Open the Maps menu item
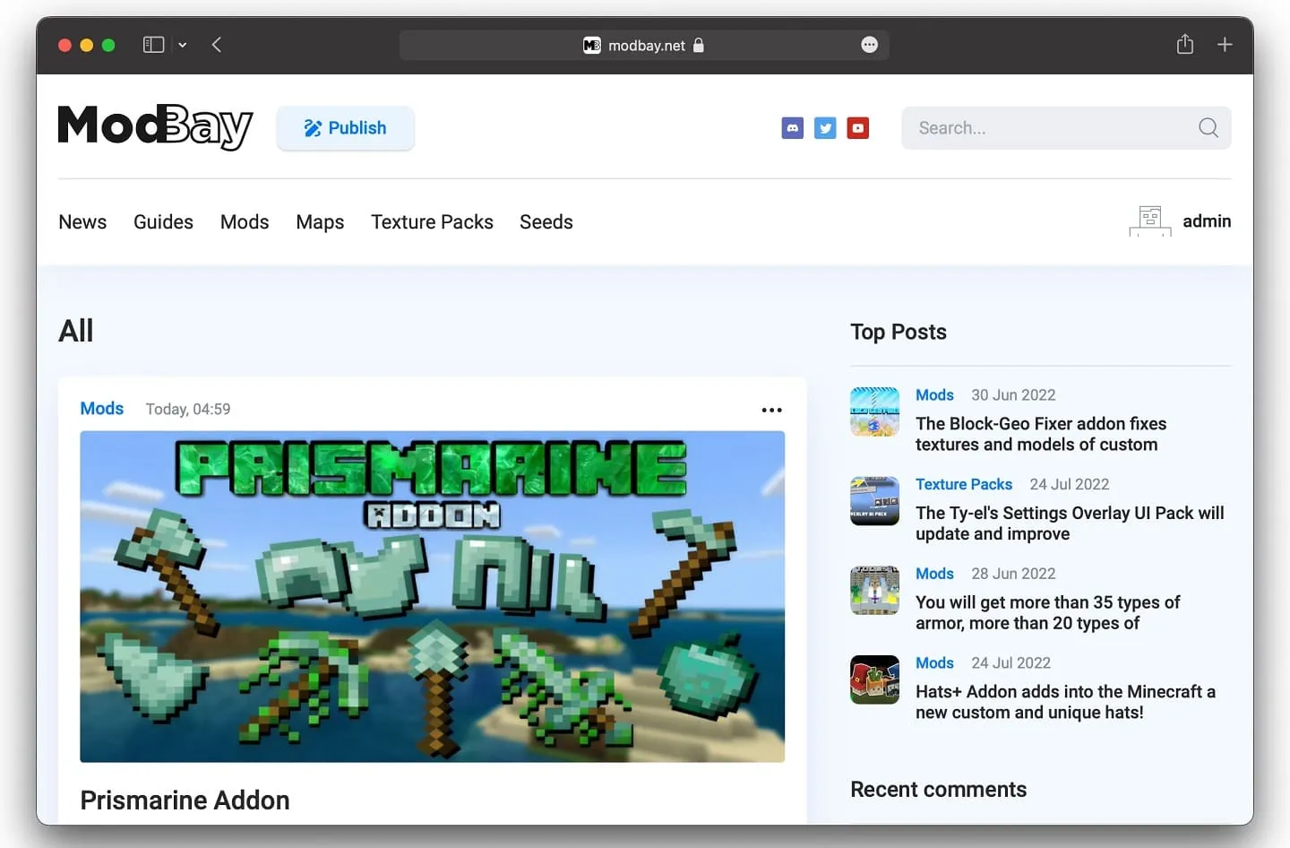Screen dimensions: 1290x848 tap(320, 221)
